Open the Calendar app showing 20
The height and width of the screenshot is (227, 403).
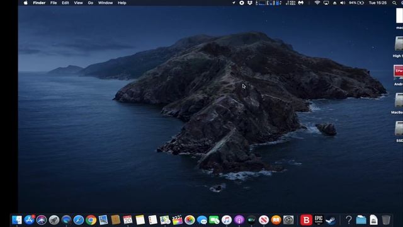tap(128, 220)
